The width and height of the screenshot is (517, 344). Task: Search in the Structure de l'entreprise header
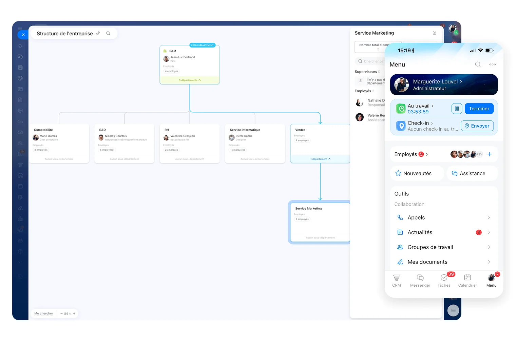click(108, 34)
